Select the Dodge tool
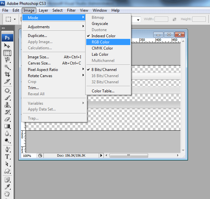Screen dimensions: 210x199 point(7,140)
